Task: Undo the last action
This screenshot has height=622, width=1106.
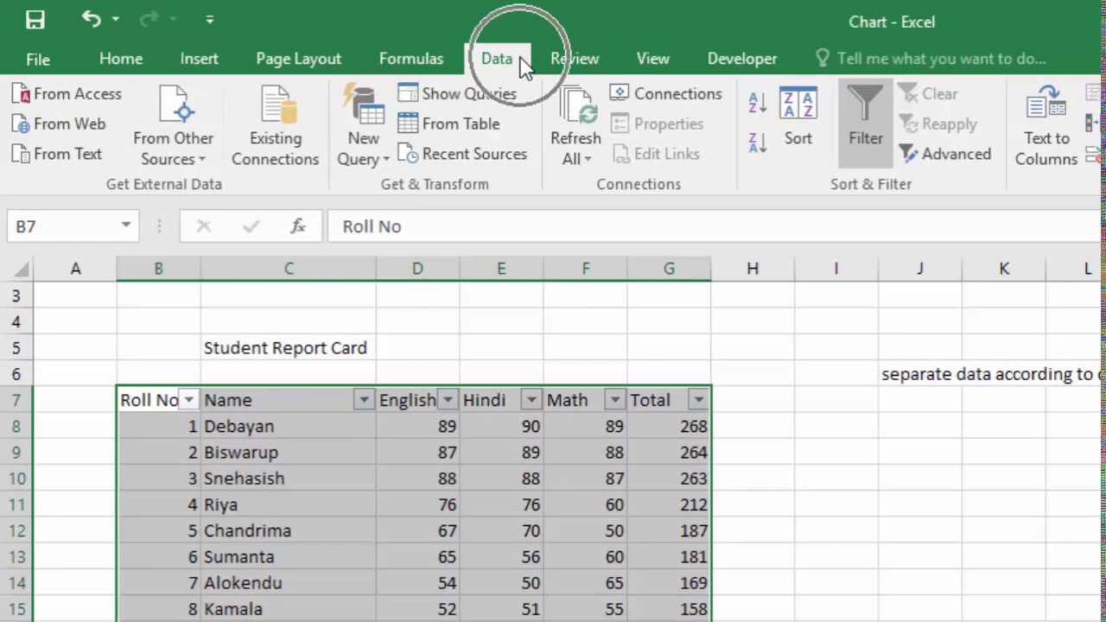Action: tap(91, 19)
